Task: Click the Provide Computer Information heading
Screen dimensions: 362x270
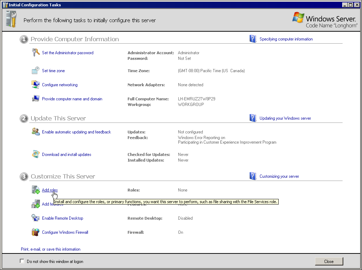Action: [x=75, y=39]
